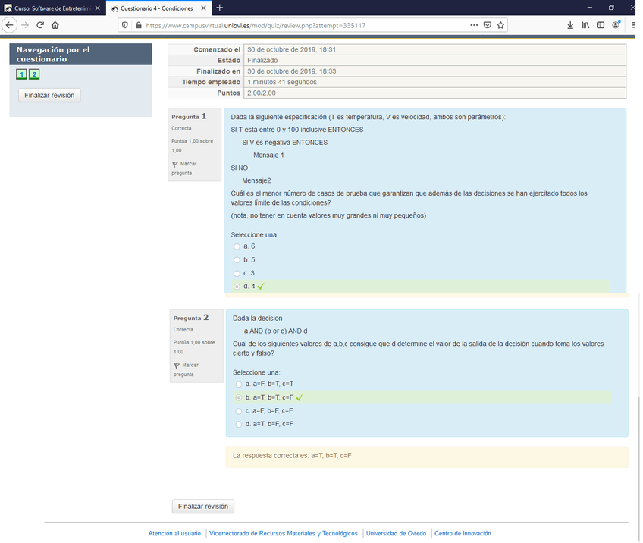Open the page actions three-dot menu
The height and width of the screenshot is (543, 643).
474,24
